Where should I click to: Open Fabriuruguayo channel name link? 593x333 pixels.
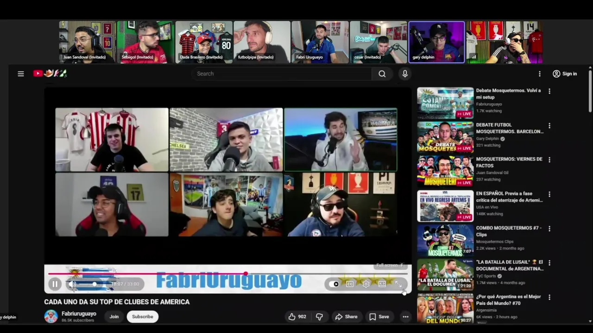[x=79, y=314]
